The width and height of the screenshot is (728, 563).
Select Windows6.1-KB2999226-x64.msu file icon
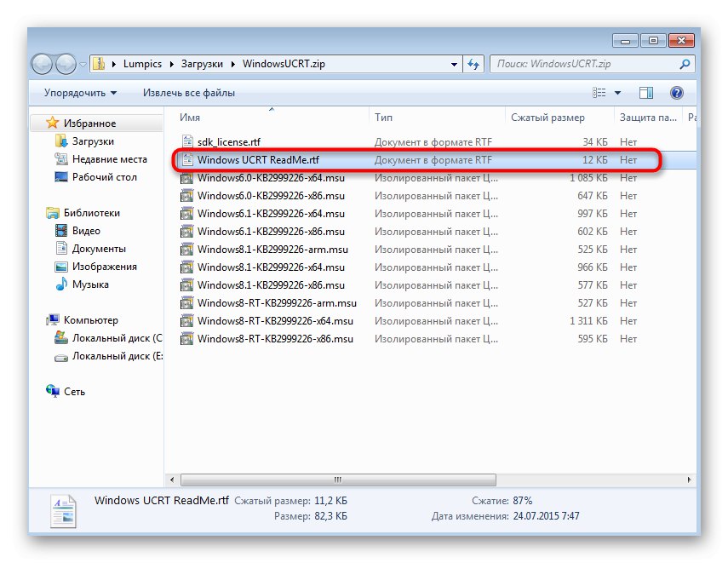coord(186,214)
